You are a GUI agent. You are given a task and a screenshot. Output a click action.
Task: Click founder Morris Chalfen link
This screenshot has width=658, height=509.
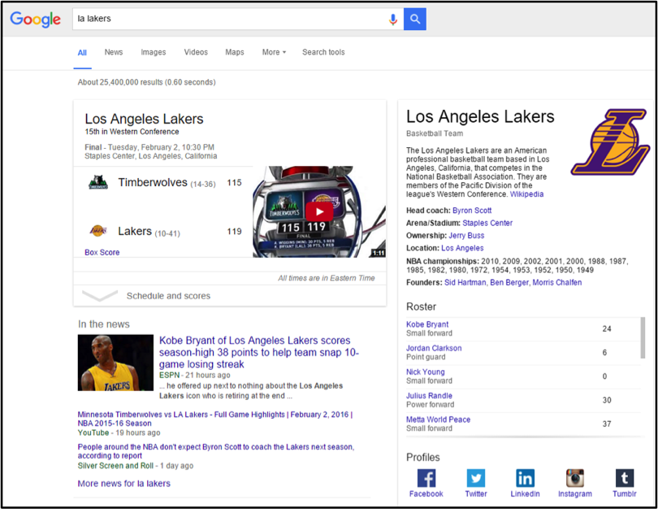pyautogui.click(x=557, y=283)
